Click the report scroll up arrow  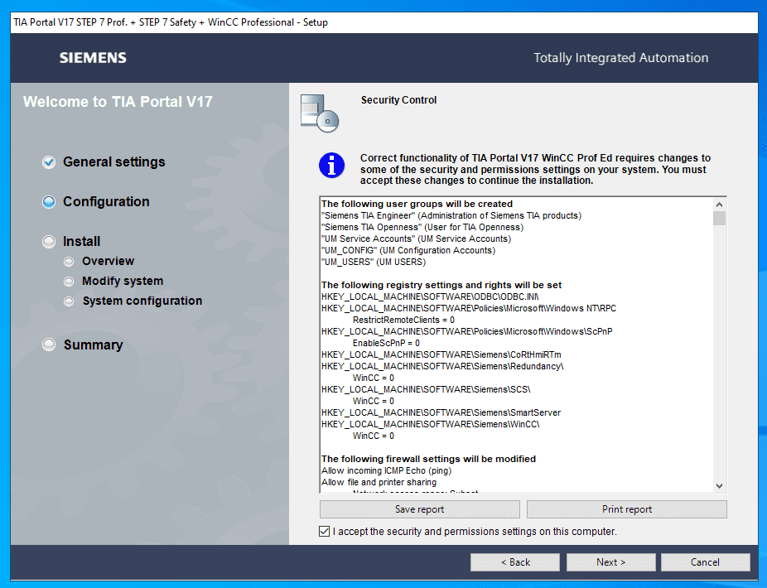719,205
